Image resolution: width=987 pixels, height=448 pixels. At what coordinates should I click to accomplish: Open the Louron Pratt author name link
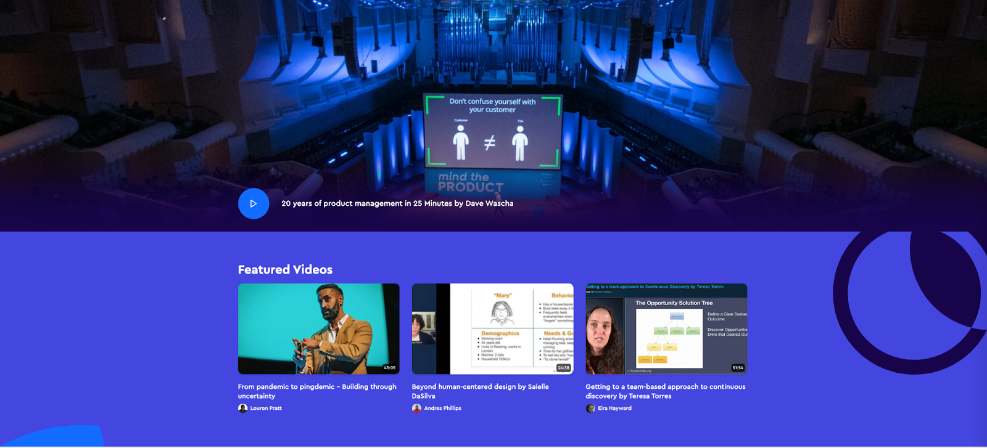click(x=266, y=408)
